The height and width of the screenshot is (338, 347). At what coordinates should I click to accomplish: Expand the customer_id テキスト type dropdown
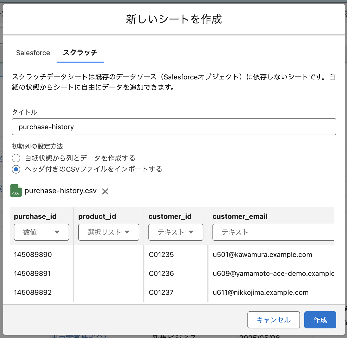click(176, 232)
